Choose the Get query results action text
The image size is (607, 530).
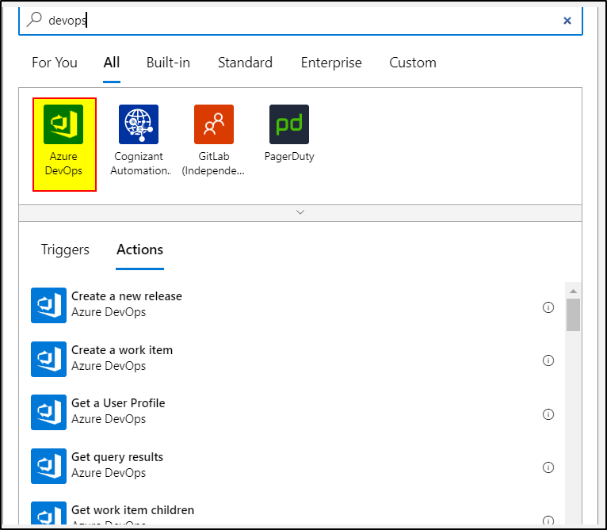click(x=117, y=457)
